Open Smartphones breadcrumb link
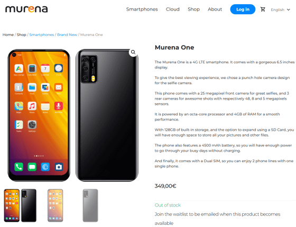This screenshot has width=296, height=227. [x=42, y=35]
